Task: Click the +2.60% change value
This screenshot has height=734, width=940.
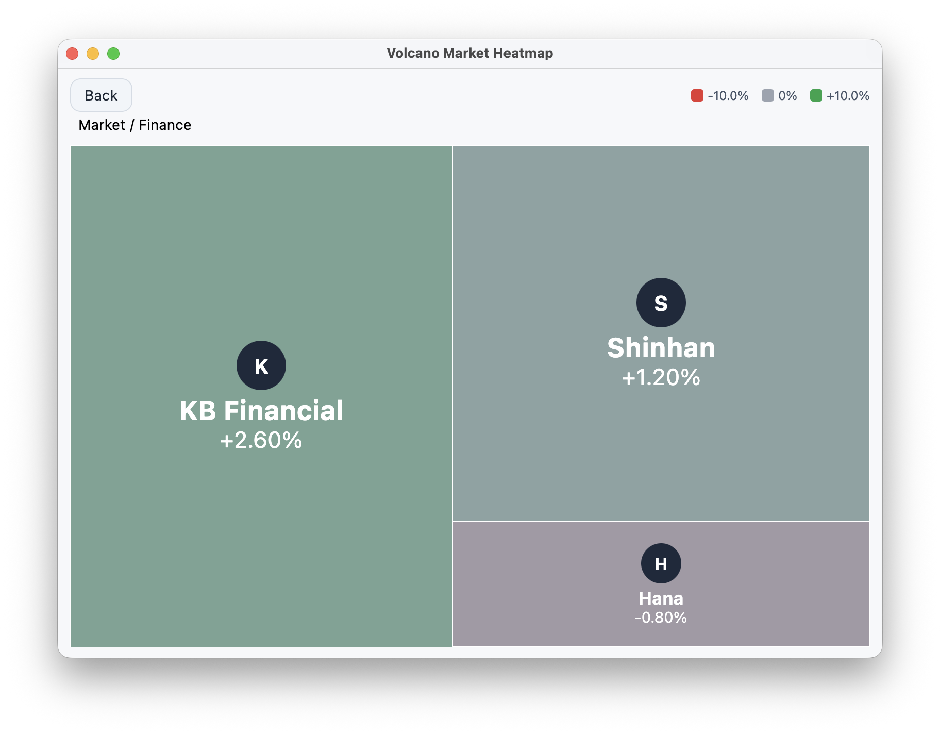Action: point(261,440)
